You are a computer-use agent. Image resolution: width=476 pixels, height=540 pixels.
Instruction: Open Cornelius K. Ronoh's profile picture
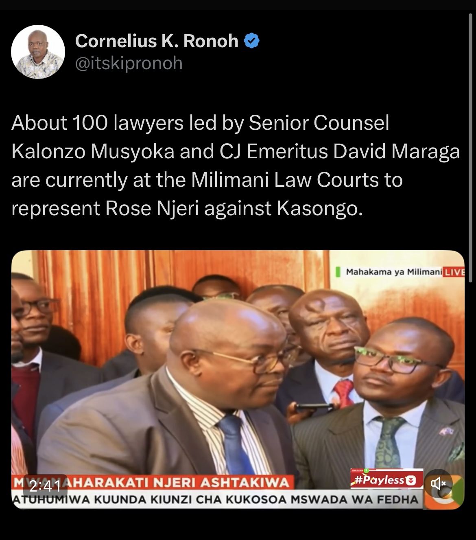(x=38, y=52)
